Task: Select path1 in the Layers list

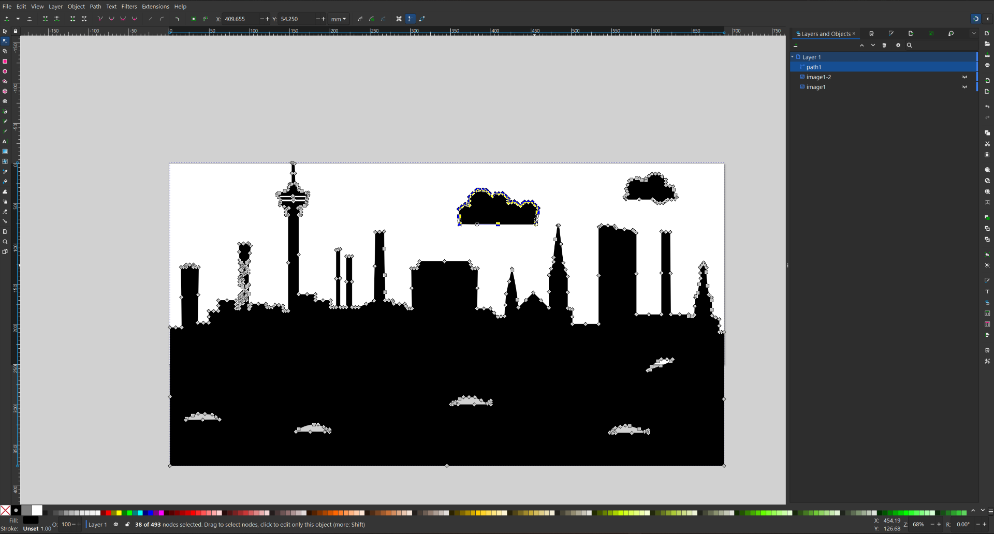Action: coord(813,67)
